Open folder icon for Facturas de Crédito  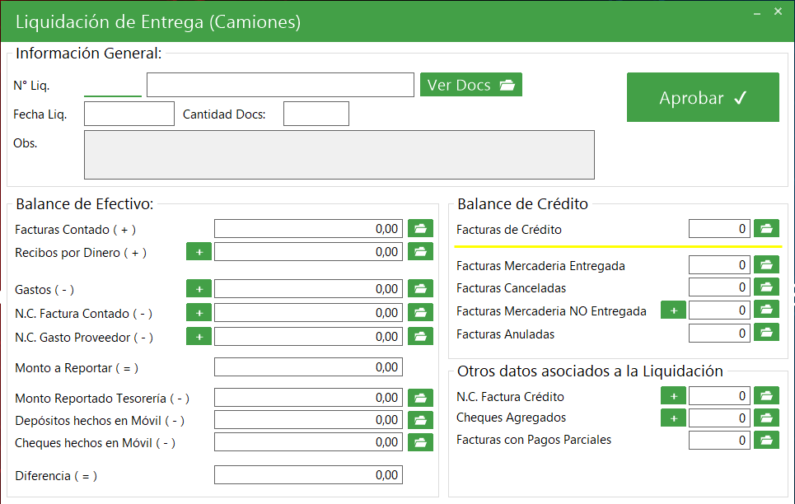pyautogui.click(x=766, y=229)
